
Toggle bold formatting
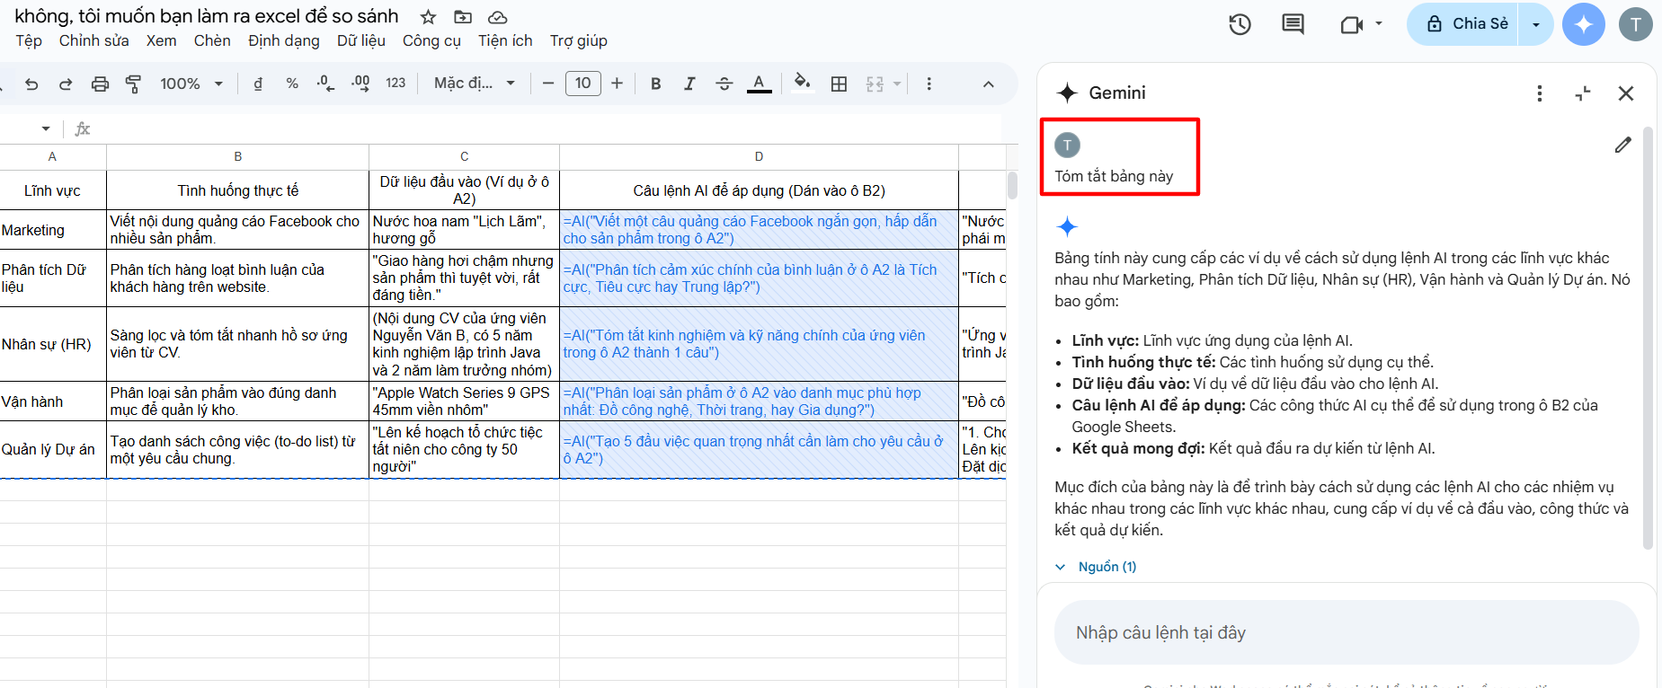[x=655, y=84]
